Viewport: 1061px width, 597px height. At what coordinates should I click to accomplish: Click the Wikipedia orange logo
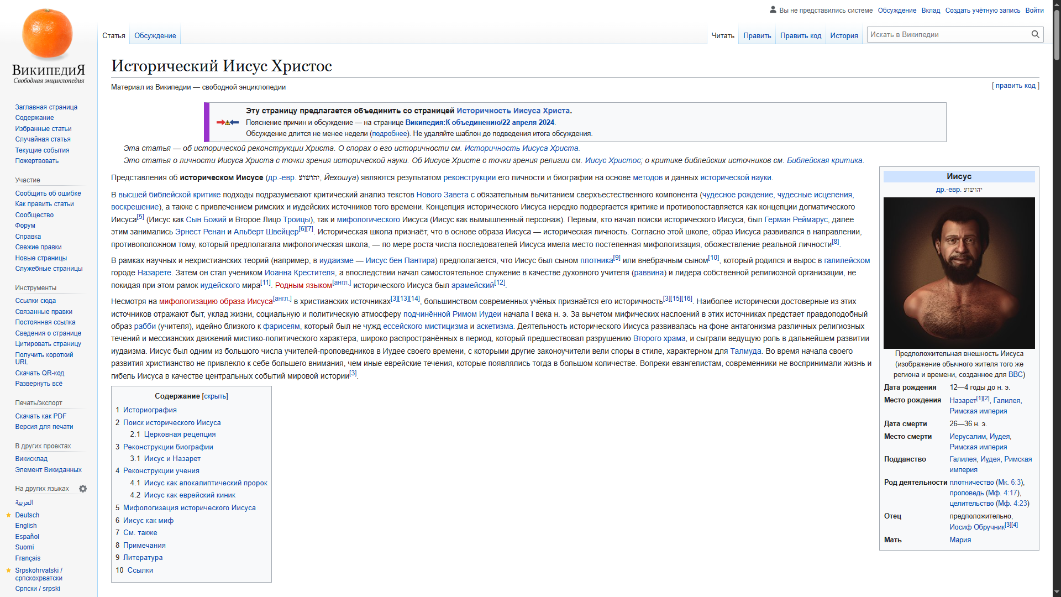pos(48,34)
